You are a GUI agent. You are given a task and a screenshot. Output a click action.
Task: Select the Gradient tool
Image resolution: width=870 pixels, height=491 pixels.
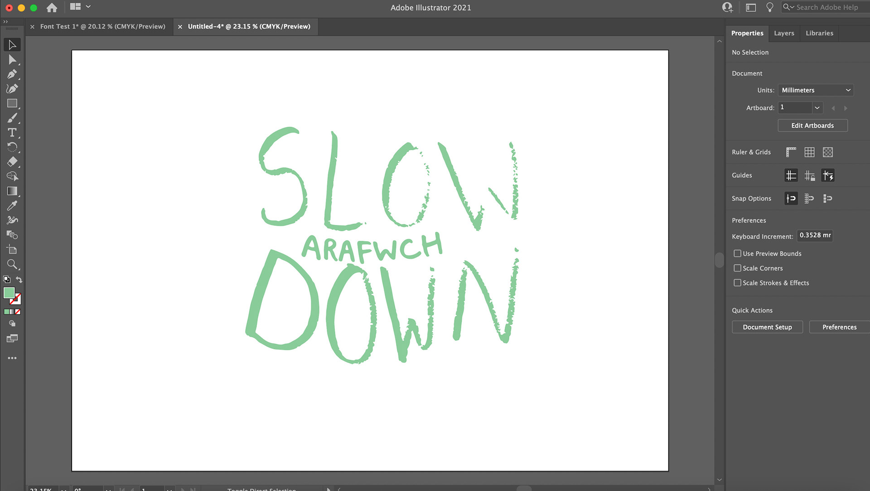(12, 191)
